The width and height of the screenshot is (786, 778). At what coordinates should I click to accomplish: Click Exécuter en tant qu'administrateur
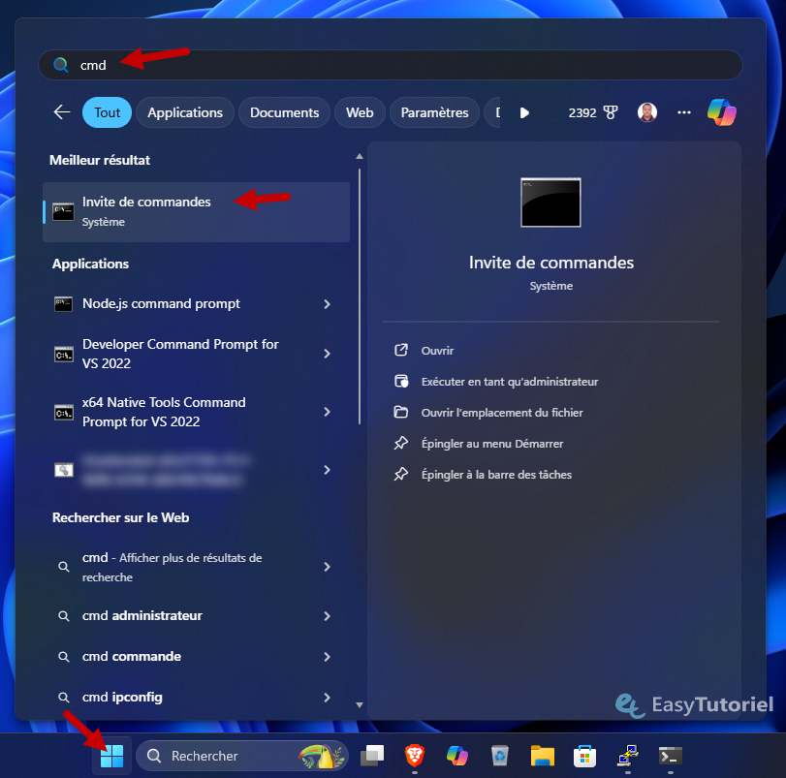509,382
